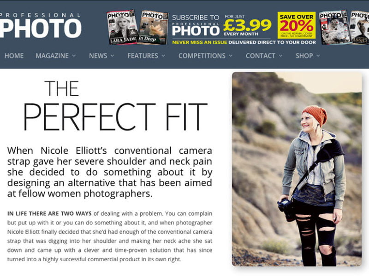The width and height of the screenshot is (369, 276).
Task: Expand the Features dropdown chevron
Action: tap(163, 56)
